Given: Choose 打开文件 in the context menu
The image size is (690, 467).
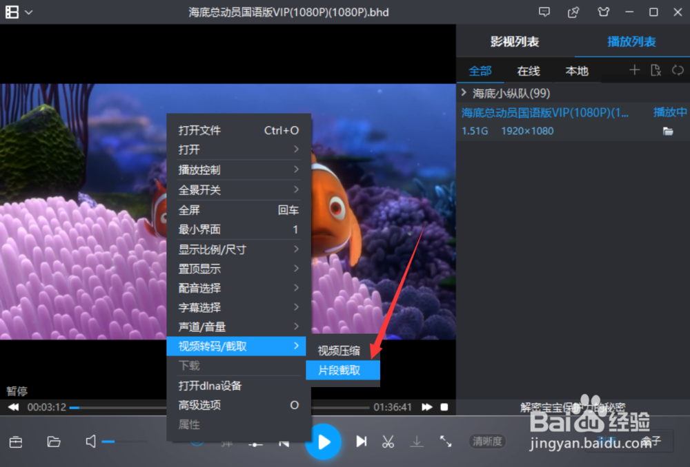Looking at the screenshot, I should [x=239, y=130].
